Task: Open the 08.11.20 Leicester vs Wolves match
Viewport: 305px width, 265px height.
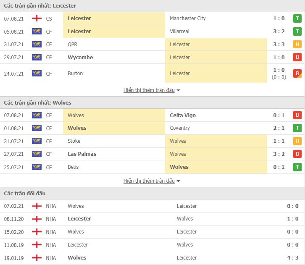Action: (x=152, y=219)
